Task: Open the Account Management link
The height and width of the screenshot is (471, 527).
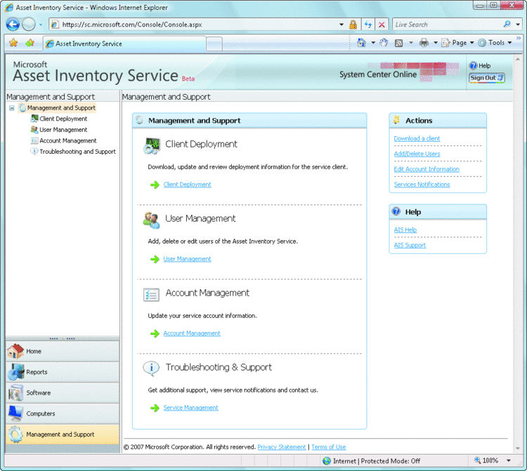Action: [x=192, y=333]
